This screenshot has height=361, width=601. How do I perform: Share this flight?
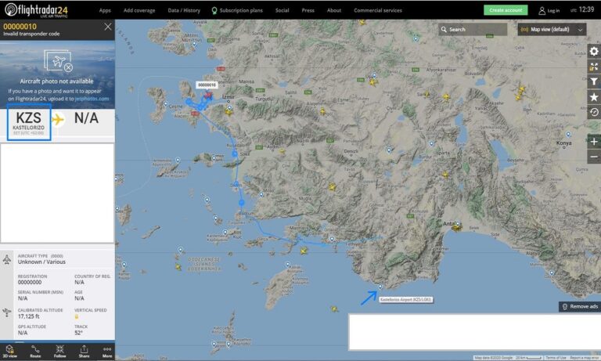[x=84, y=351]
